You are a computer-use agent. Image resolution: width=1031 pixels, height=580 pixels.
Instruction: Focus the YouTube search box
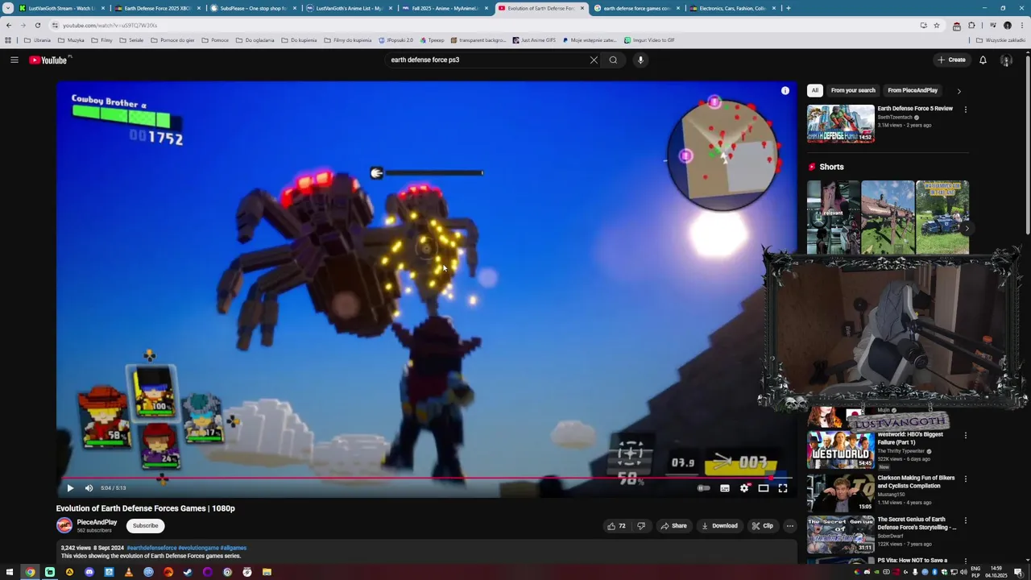[487, 60]
